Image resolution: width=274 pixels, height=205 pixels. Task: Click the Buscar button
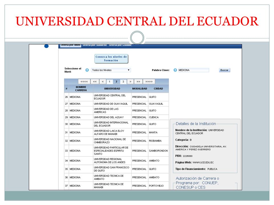click(x=224, y=70)
